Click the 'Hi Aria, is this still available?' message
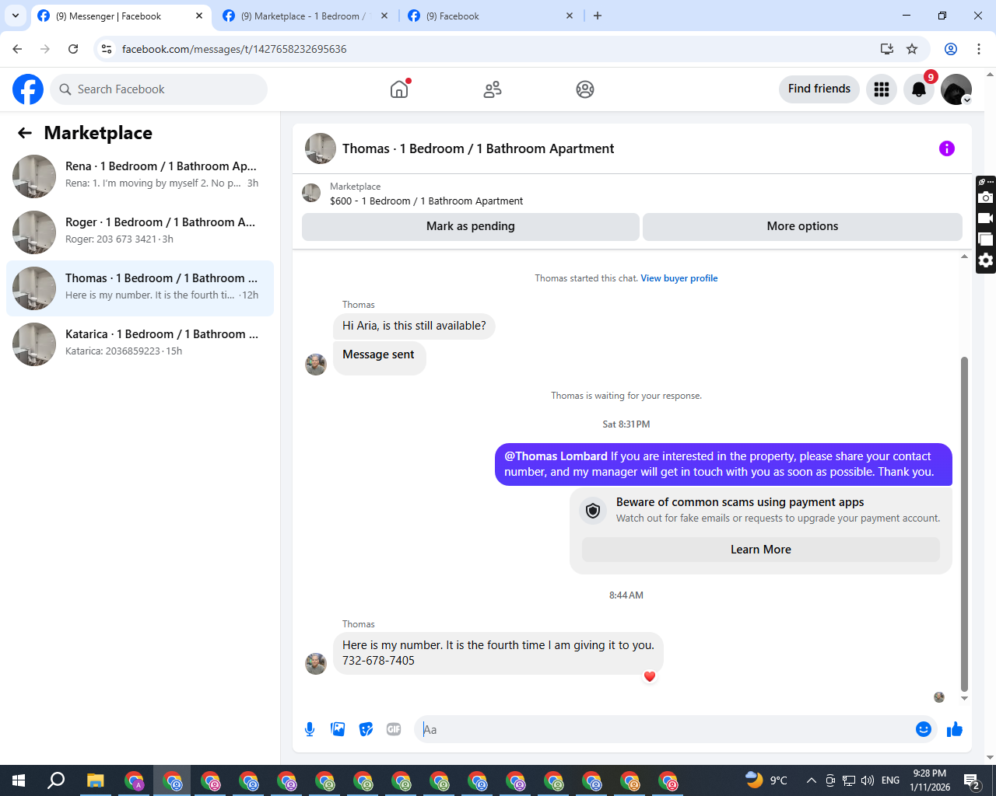Viewport: 996px width, 796px height. click(x=414, y=326)
